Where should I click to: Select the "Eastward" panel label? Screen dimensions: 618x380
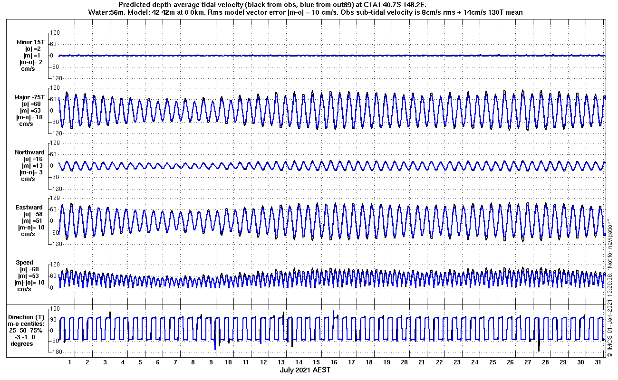29,208
